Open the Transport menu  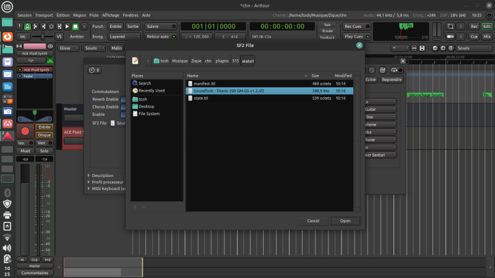click(44, 14)
